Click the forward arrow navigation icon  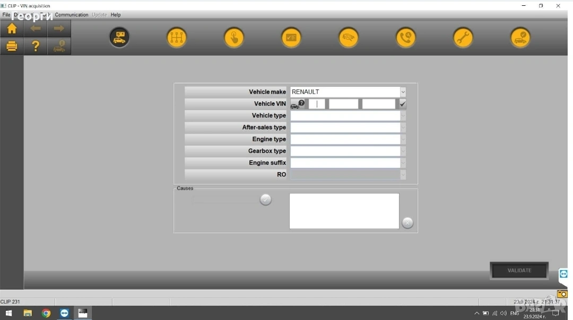pos(59,29)
